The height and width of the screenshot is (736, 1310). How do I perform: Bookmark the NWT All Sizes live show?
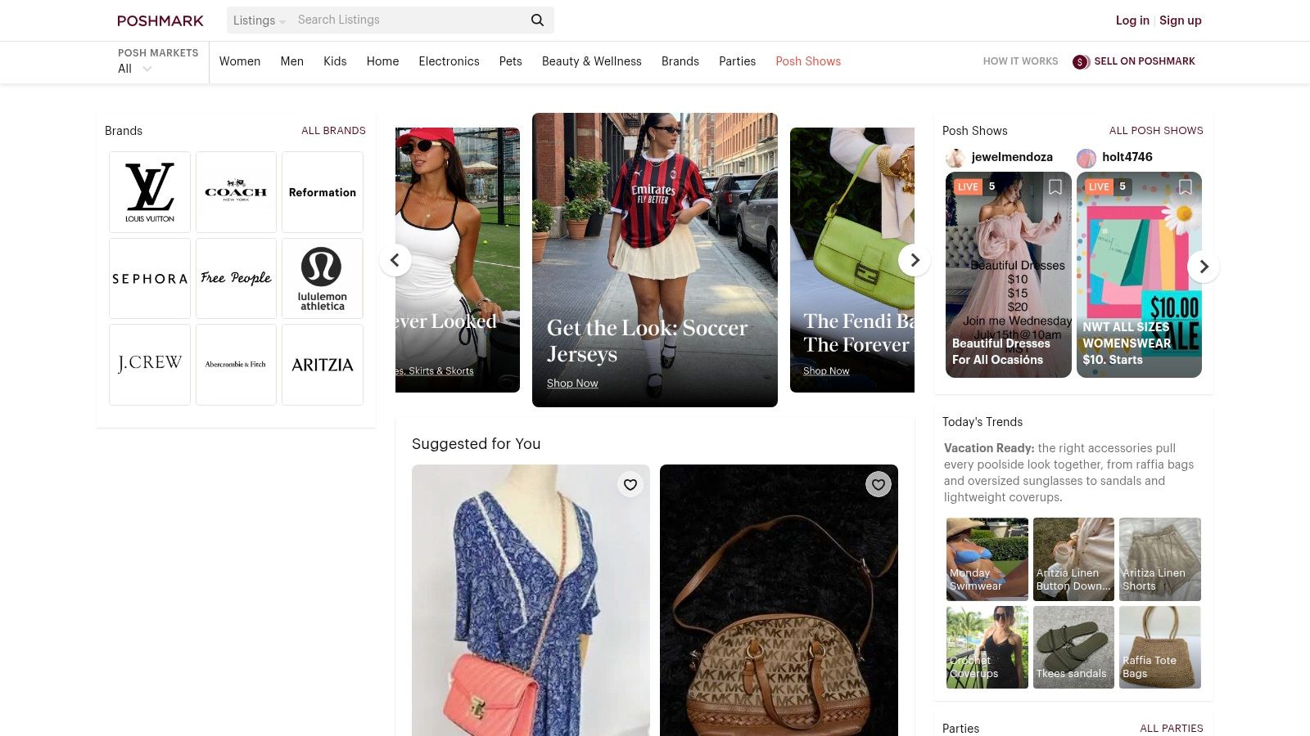[x=1185, y=187]
